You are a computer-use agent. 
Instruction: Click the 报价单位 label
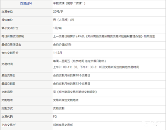click(7, 20)
